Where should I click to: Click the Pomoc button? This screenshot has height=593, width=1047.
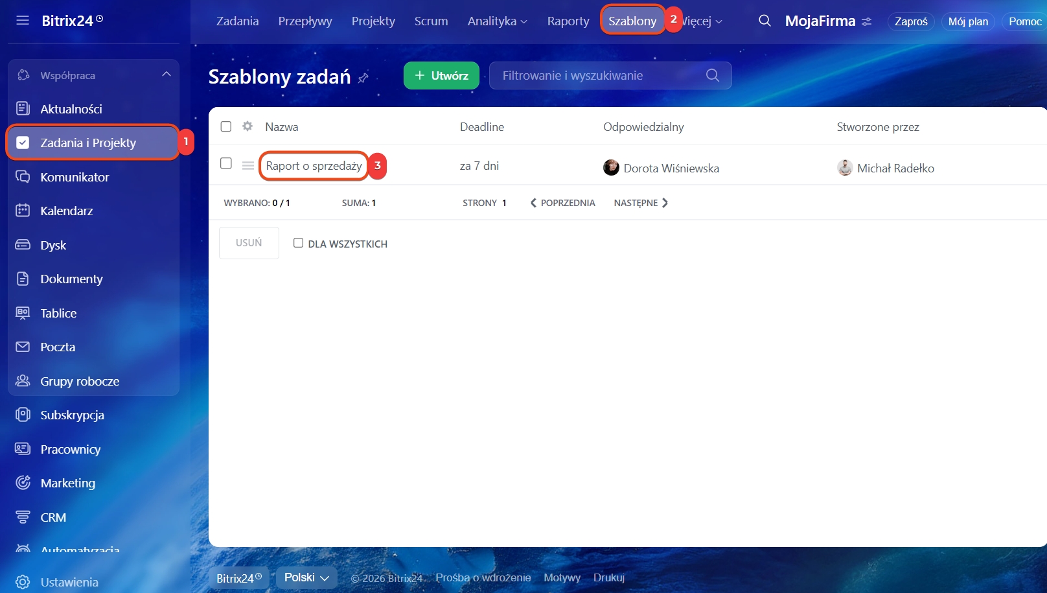click(1025, 21)
